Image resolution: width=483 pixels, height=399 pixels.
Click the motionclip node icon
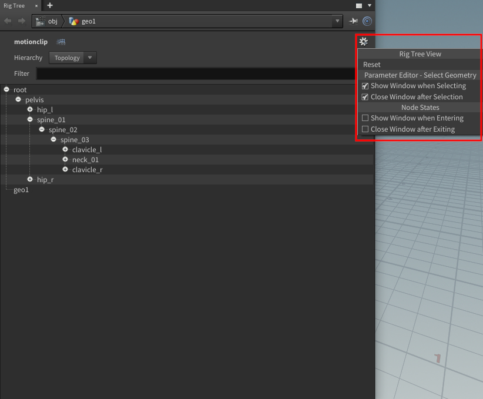[61, 42]
